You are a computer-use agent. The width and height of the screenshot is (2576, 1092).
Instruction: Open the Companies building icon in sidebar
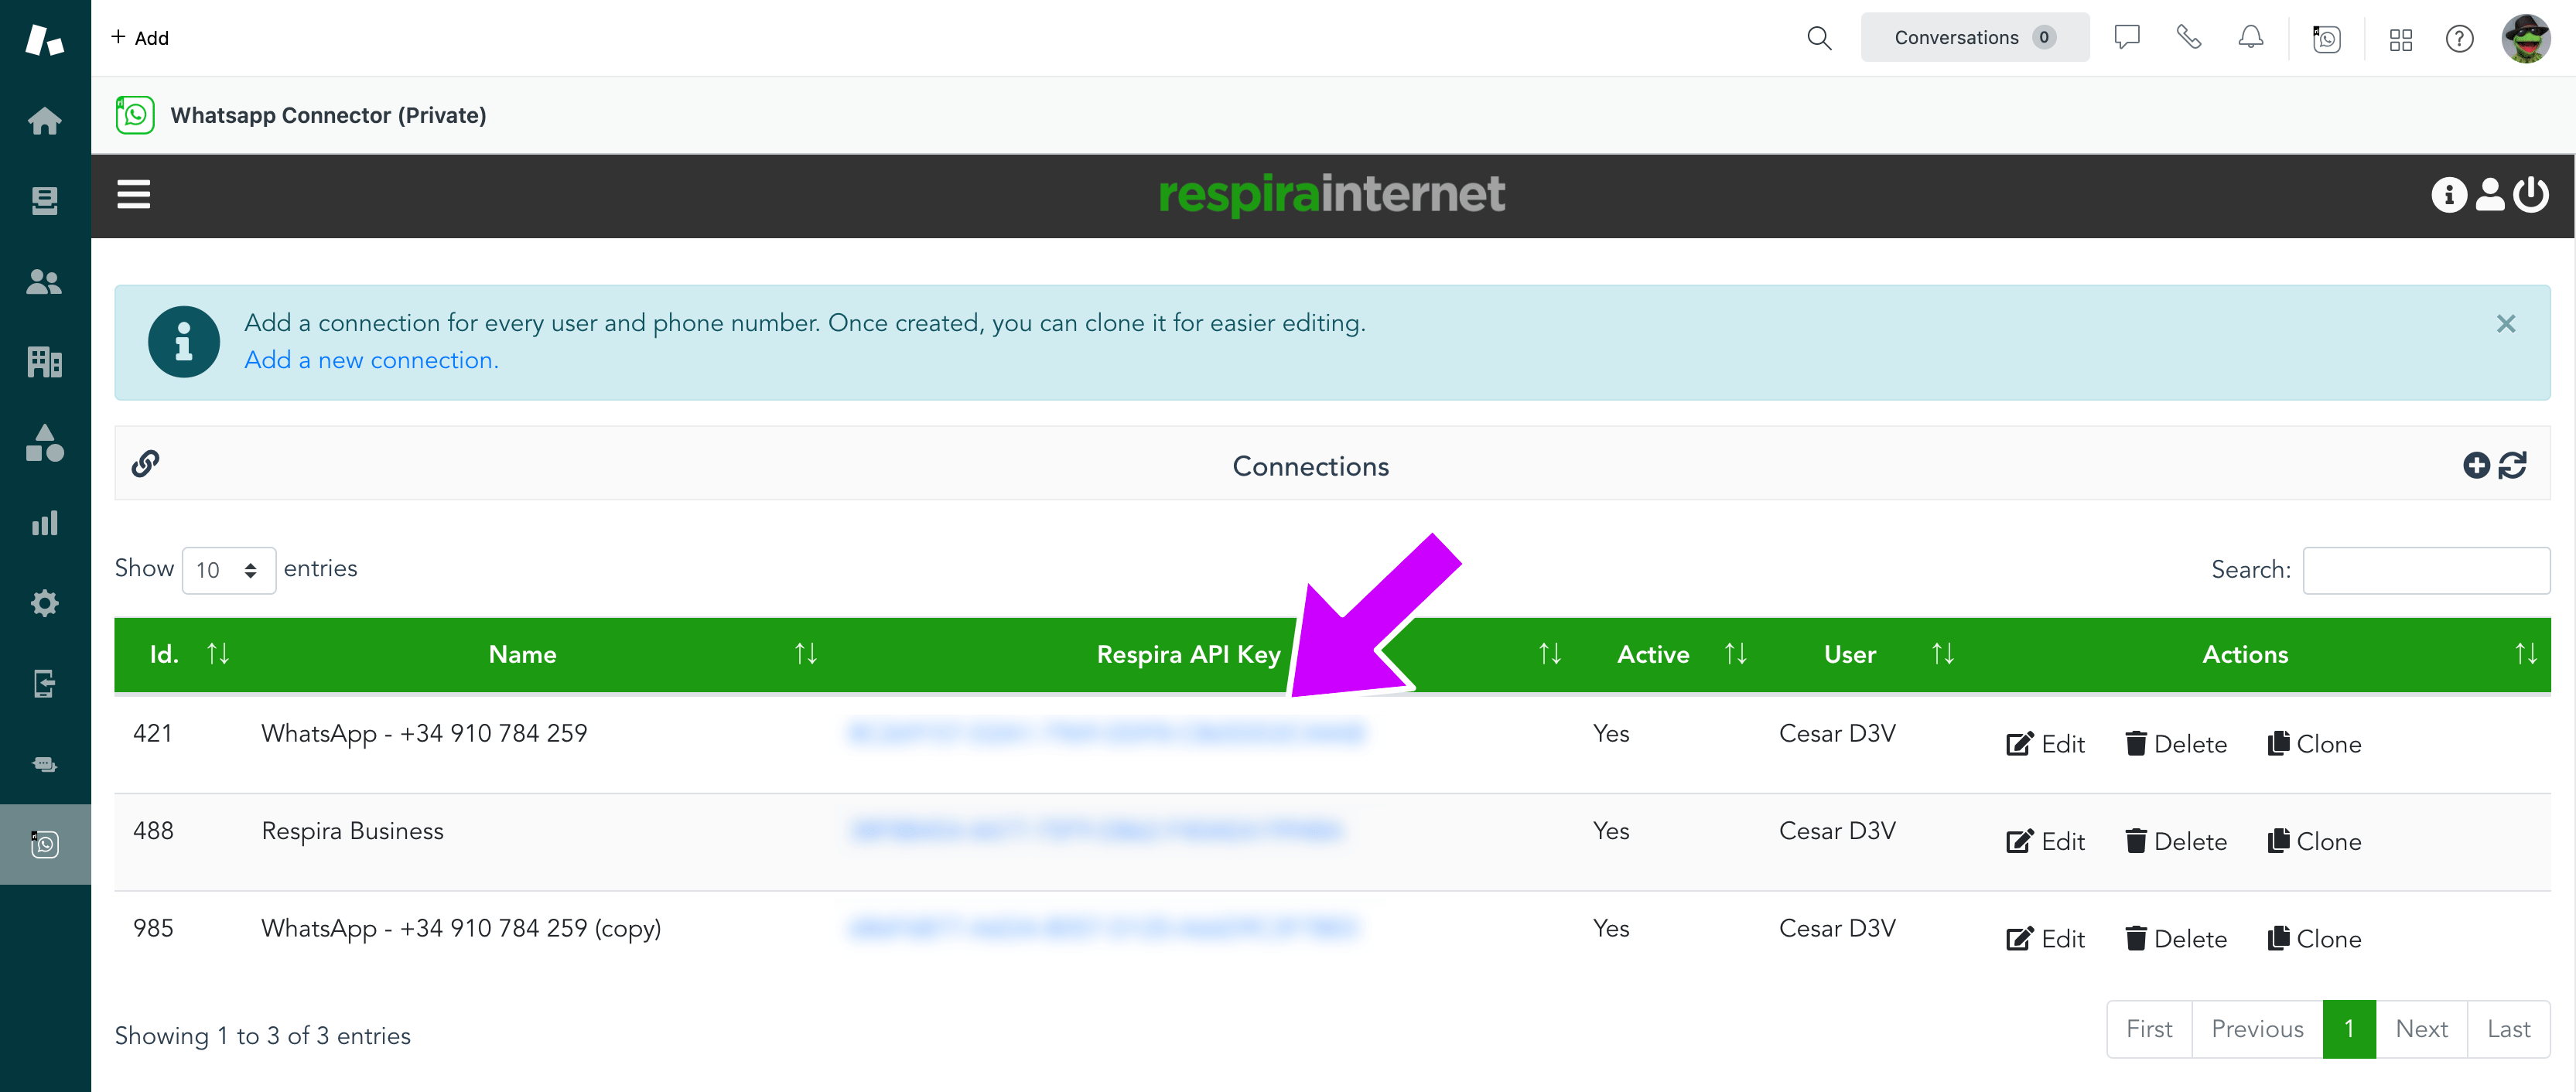coord(44,362)
